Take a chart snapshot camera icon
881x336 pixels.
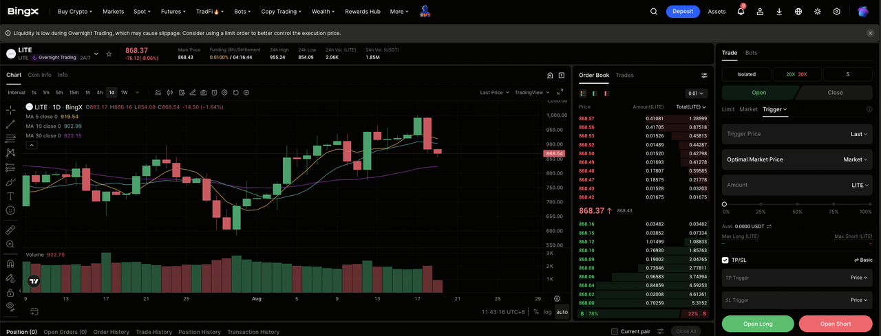(x=204, y=92)
